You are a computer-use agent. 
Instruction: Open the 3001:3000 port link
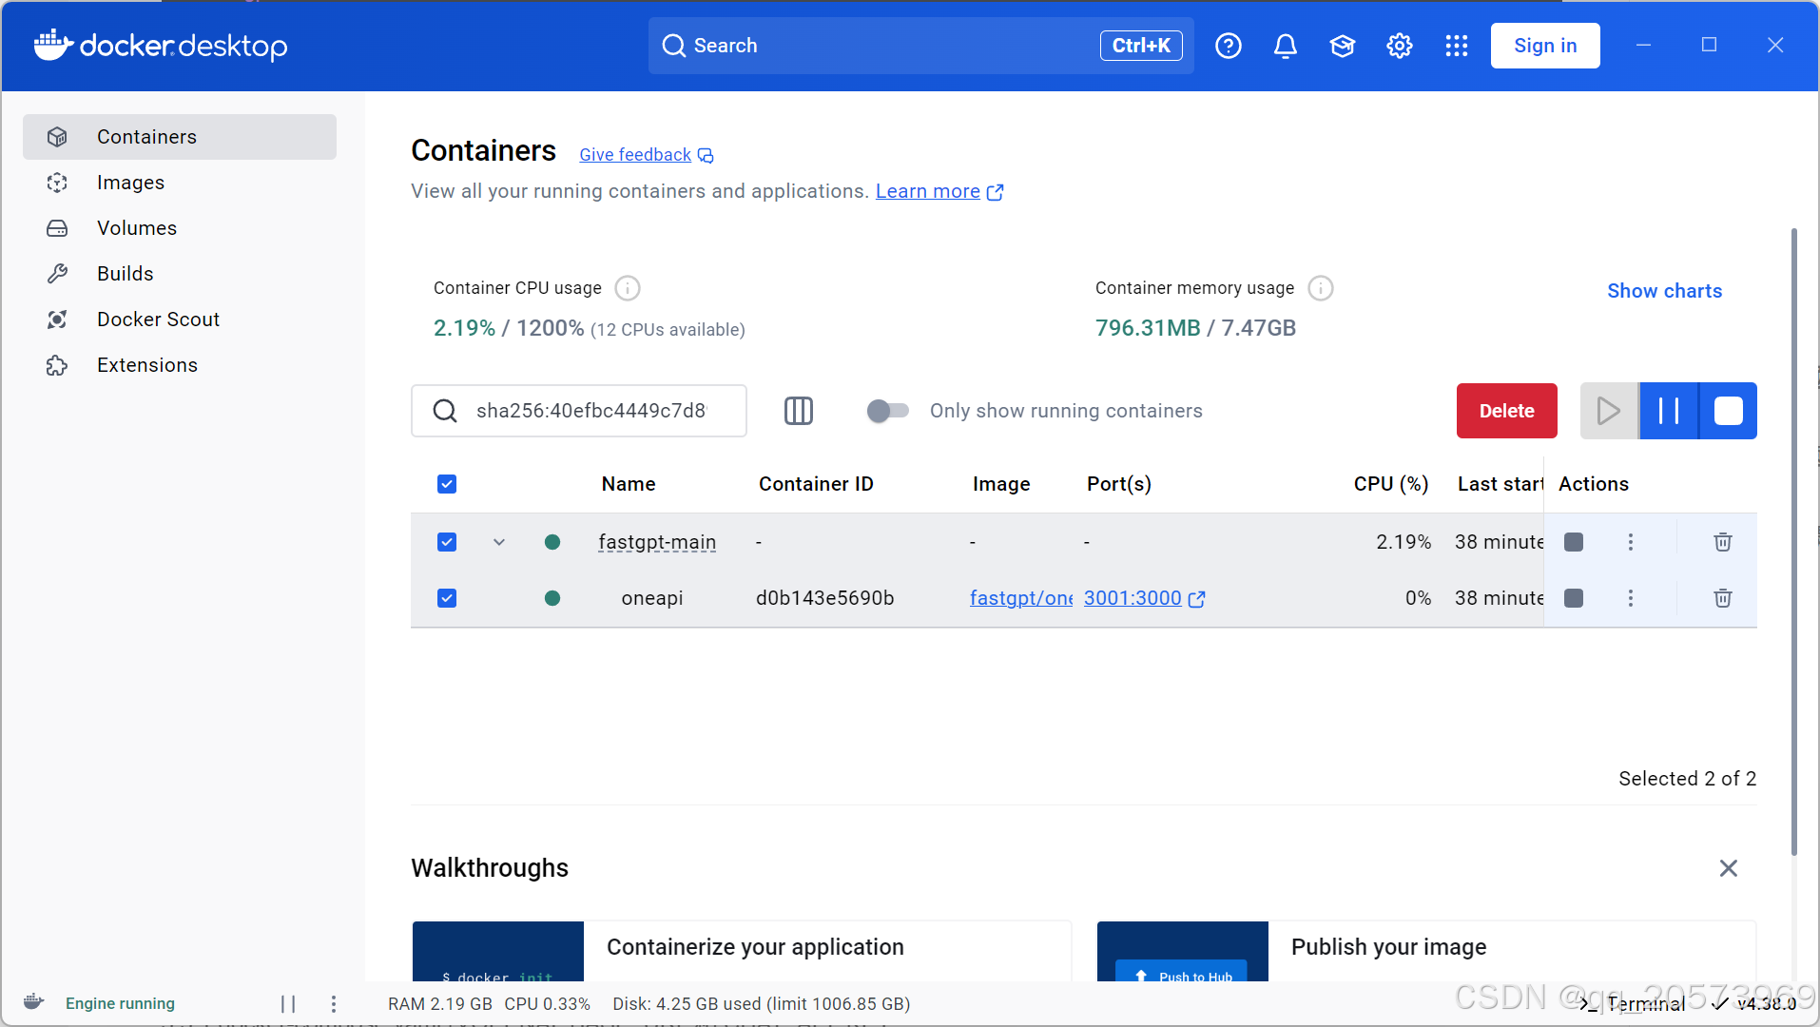(1133, 598)
